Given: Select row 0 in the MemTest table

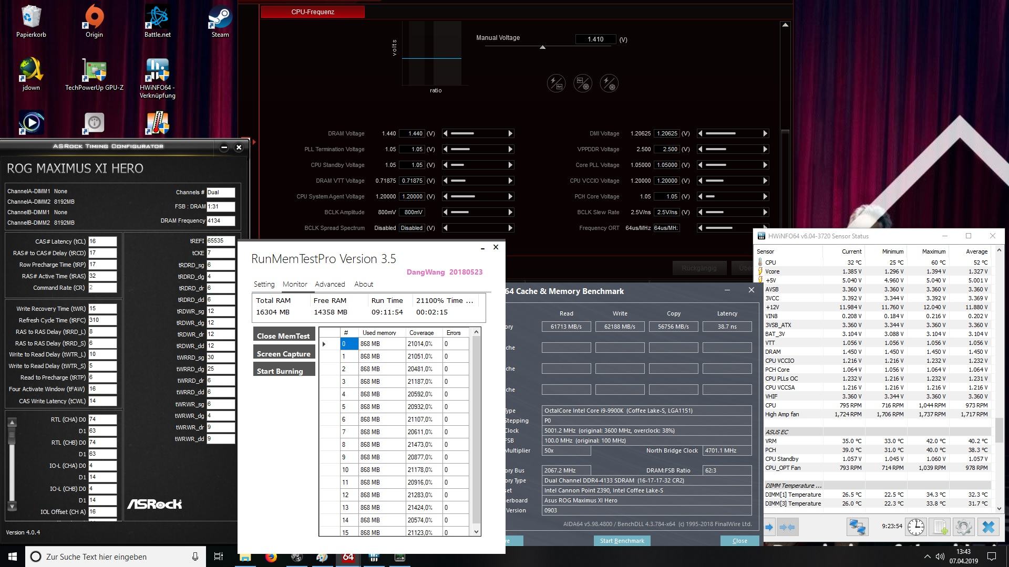Looking at the screenshot, I should click(x=394, y=344).
